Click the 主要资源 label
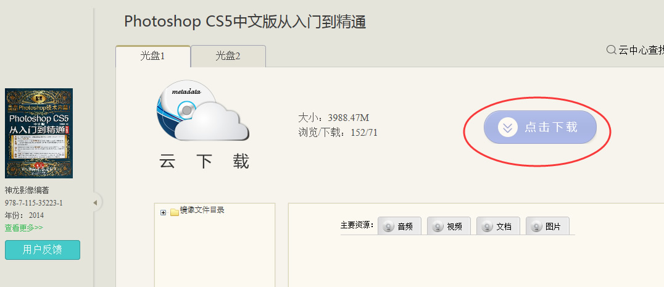Image resolution: width=664 pixels, height=287 pixels. [357, 225]
